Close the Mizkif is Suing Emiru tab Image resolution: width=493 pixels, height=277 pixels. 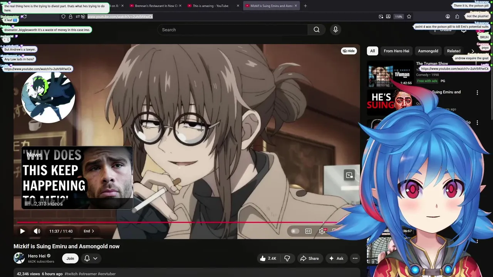pos(296,6)
